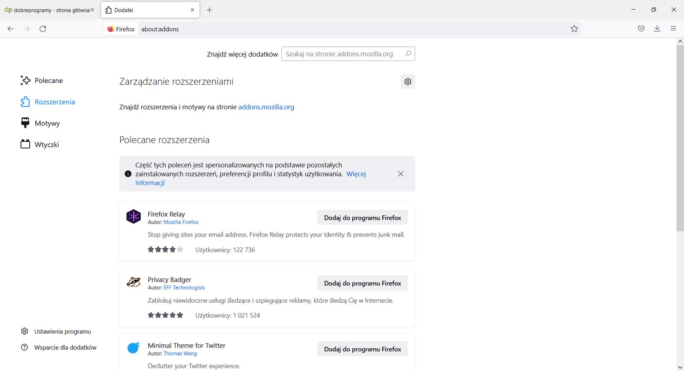Open the Polecane sidebar category
Image resolution: width=684 pixels, height=371 pixels.
tap(42, 81)
